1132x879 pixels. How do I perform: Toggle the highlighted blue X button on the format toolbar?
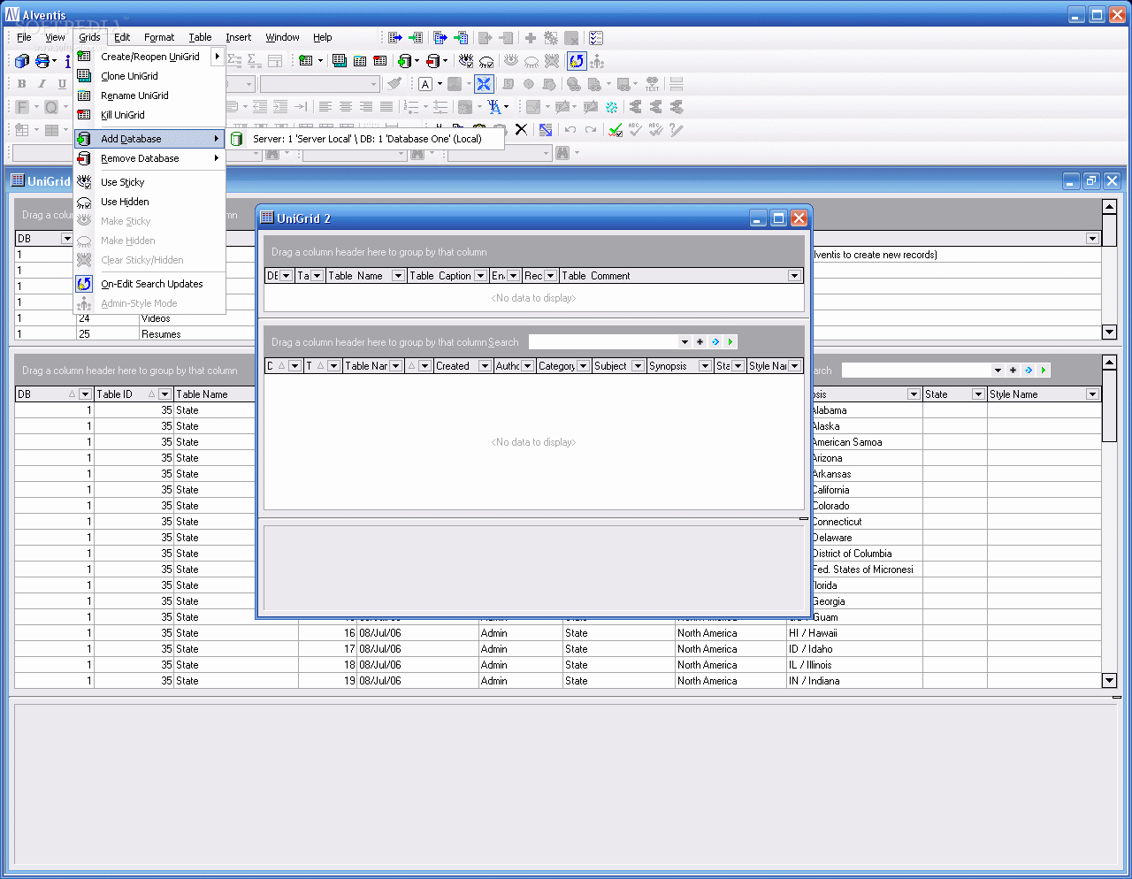(484, 84)
